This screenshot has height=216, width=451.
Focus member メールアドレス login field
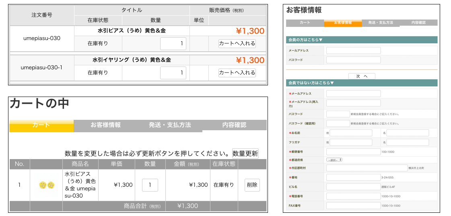(354, 51)
